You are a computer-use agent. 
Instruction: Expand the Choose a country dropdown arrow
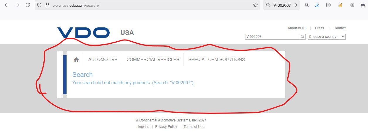pyautogui.click(x=343, y=37)
